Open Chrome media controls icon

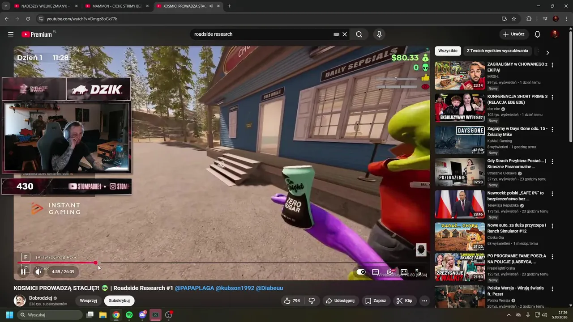pyautogui.click(x=545, y=19)
